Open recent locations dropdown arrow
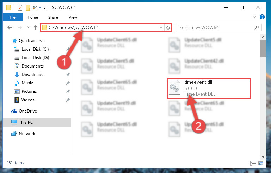Image resolution: width=271 pixels, height=173 pixels. (28, 27)
